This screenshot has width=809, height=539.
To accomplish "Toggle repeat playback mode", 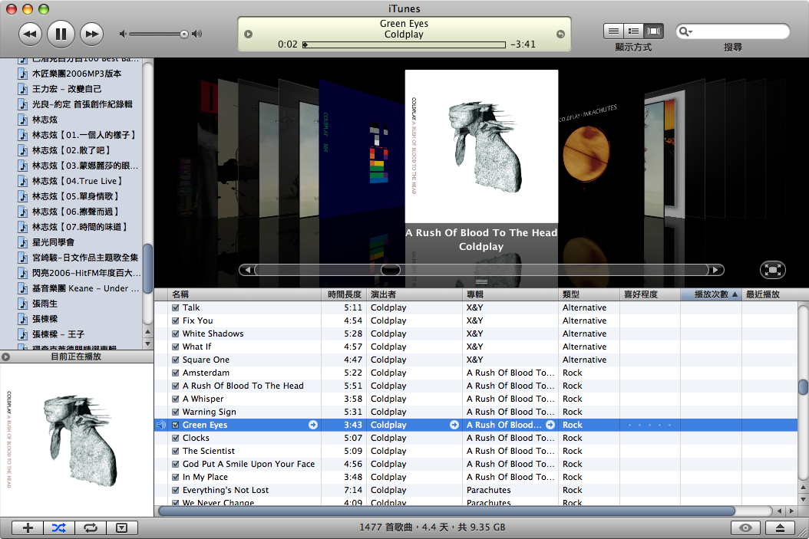I will (91, 527).
